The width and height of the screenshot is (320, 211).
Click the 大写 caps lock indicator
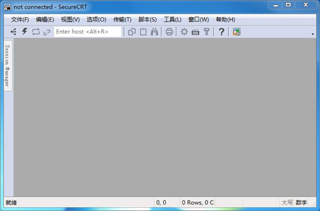point(287,202)
